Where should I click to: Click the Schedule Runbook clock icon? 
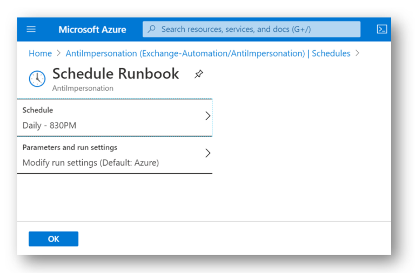tap(37, 78)
